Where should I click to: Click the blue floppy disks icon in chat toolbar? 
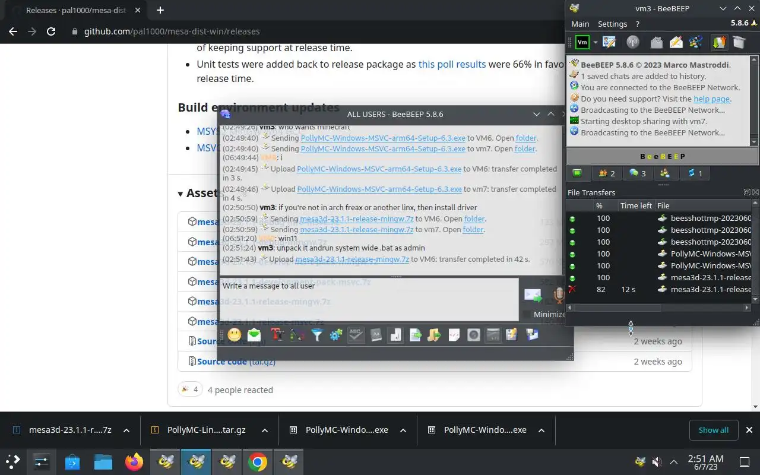pyautogui.click(x=531, y=335)
